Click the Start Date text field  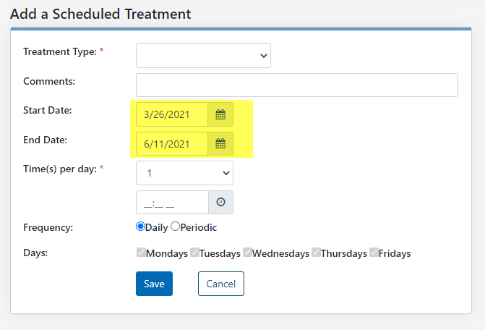click(172, 114)
